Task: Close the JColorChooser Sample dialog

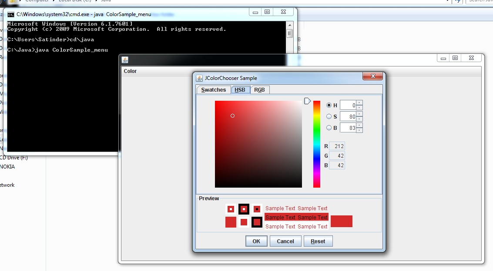Action: 373,76
